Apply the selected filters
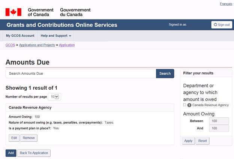234x159 pixels. click(x=188, y=141)
